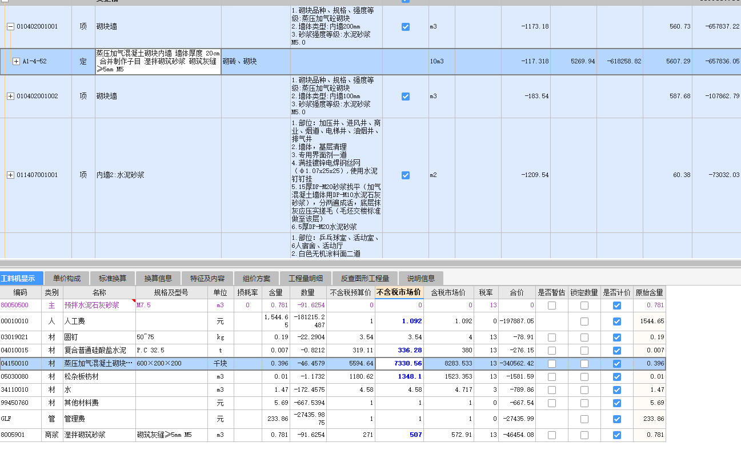
Task: Tick 是否暂估 for 复合普通硅酸盐水泥 row
Action: pos(552,350)
